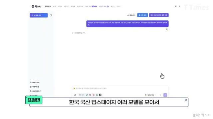
Task: Click the blue 대화 공유 button
Action: point(142,15)
